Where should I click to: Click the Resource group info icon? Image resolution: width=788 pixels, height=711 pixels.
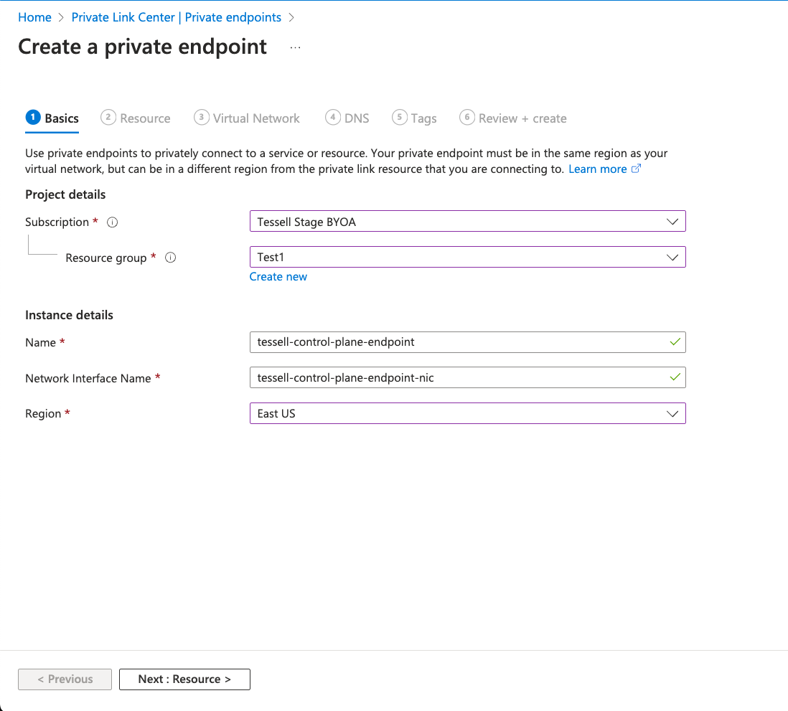[170, 258]
